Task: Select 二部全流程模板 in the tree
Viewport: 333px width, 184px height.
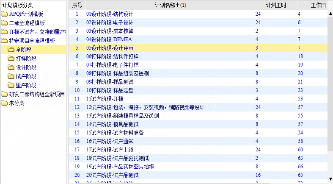Action: (x=27, y=23)
